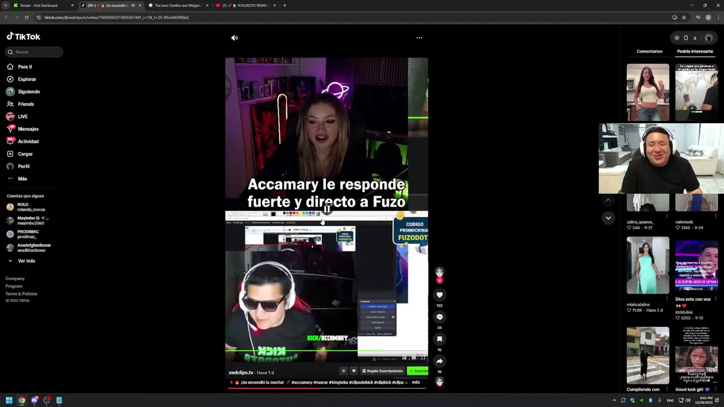Open the Company footer link
The width and height of the screenshot is (724, 407).
15,279
